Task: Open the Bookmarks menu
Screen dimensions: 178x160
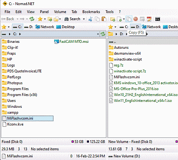Action: point(91,12)
